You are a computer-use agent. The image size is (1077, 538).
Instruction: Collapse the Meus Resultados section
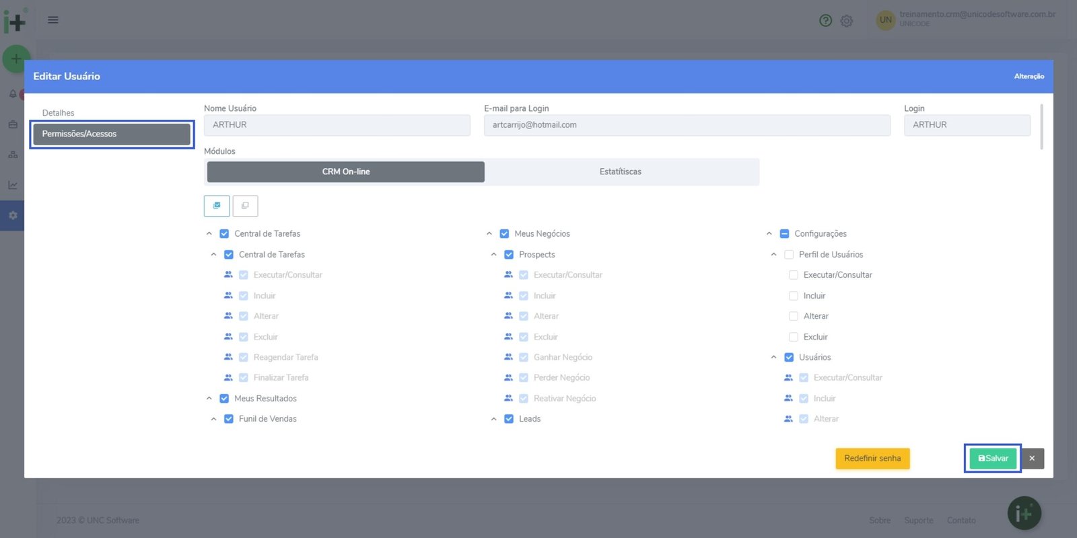[209, 399]
